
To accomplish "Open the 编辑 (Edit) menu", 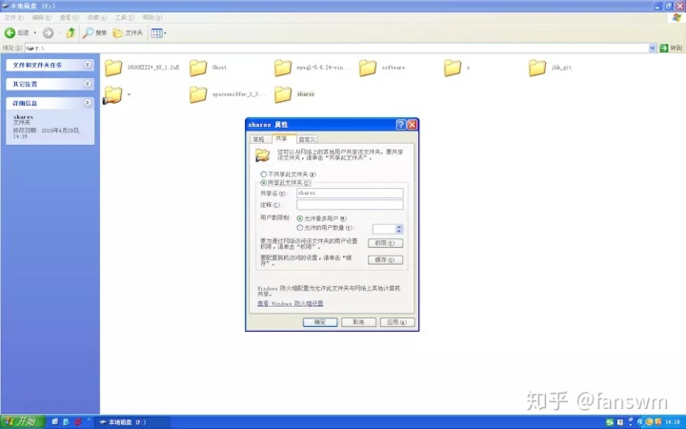I will click(42, 17).
